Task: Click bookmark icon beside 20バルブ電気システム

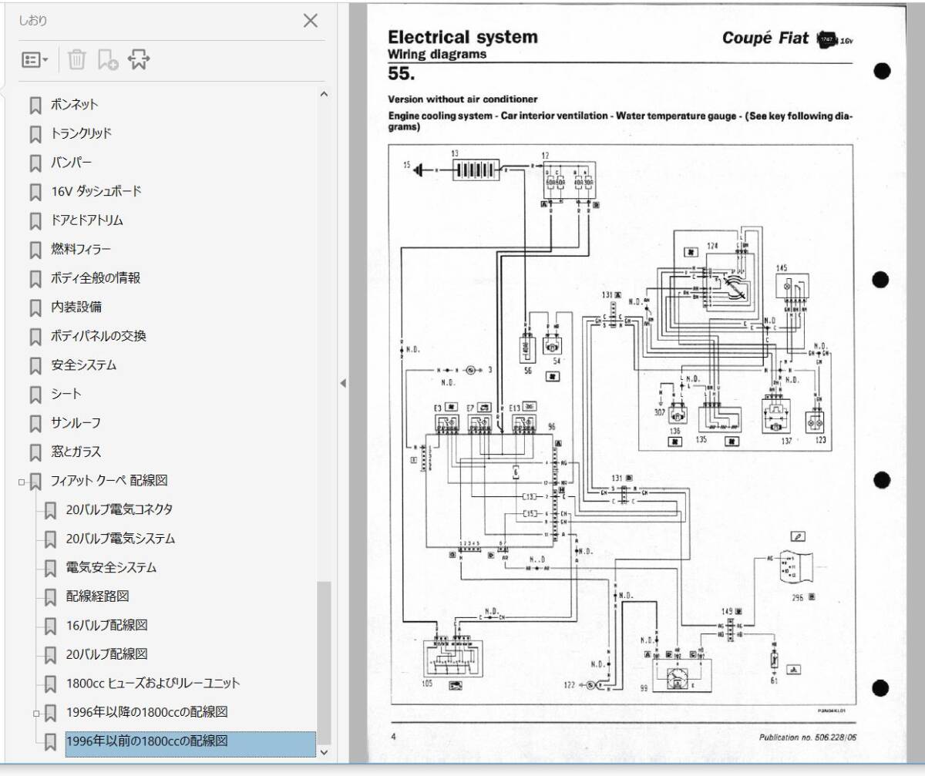Action: point(50,539)
